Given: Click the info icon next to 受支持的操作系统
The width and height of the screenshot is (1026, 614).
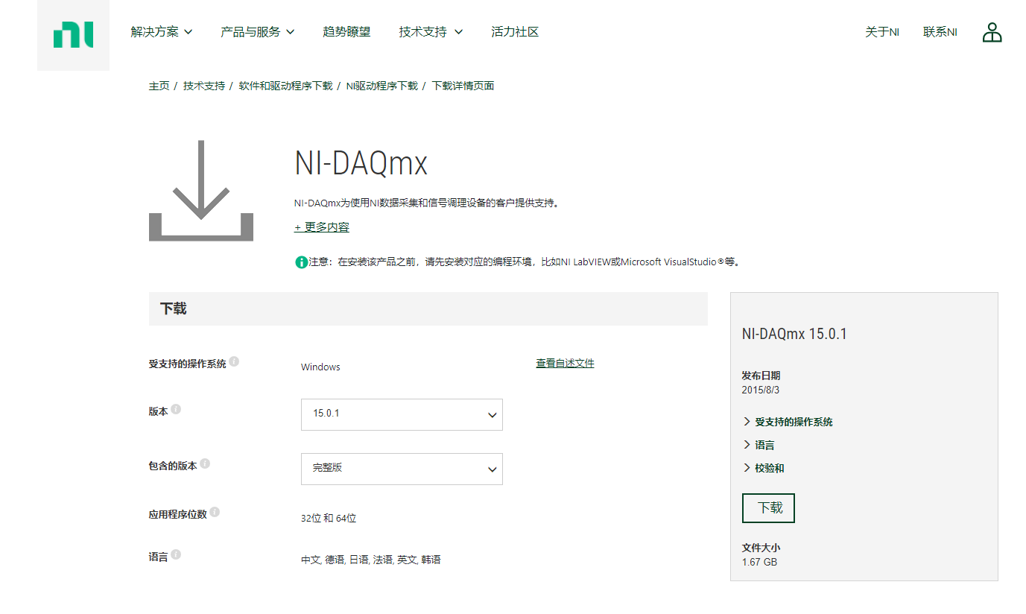Looking at the screenshot, I should (234, 361).
